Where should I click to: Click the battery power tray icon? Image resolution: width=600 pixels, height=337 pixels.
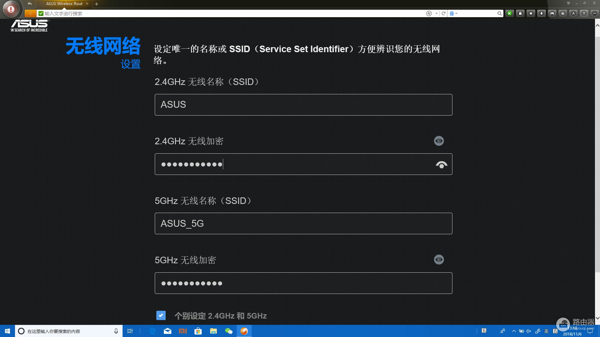click(x=521, y=331)
